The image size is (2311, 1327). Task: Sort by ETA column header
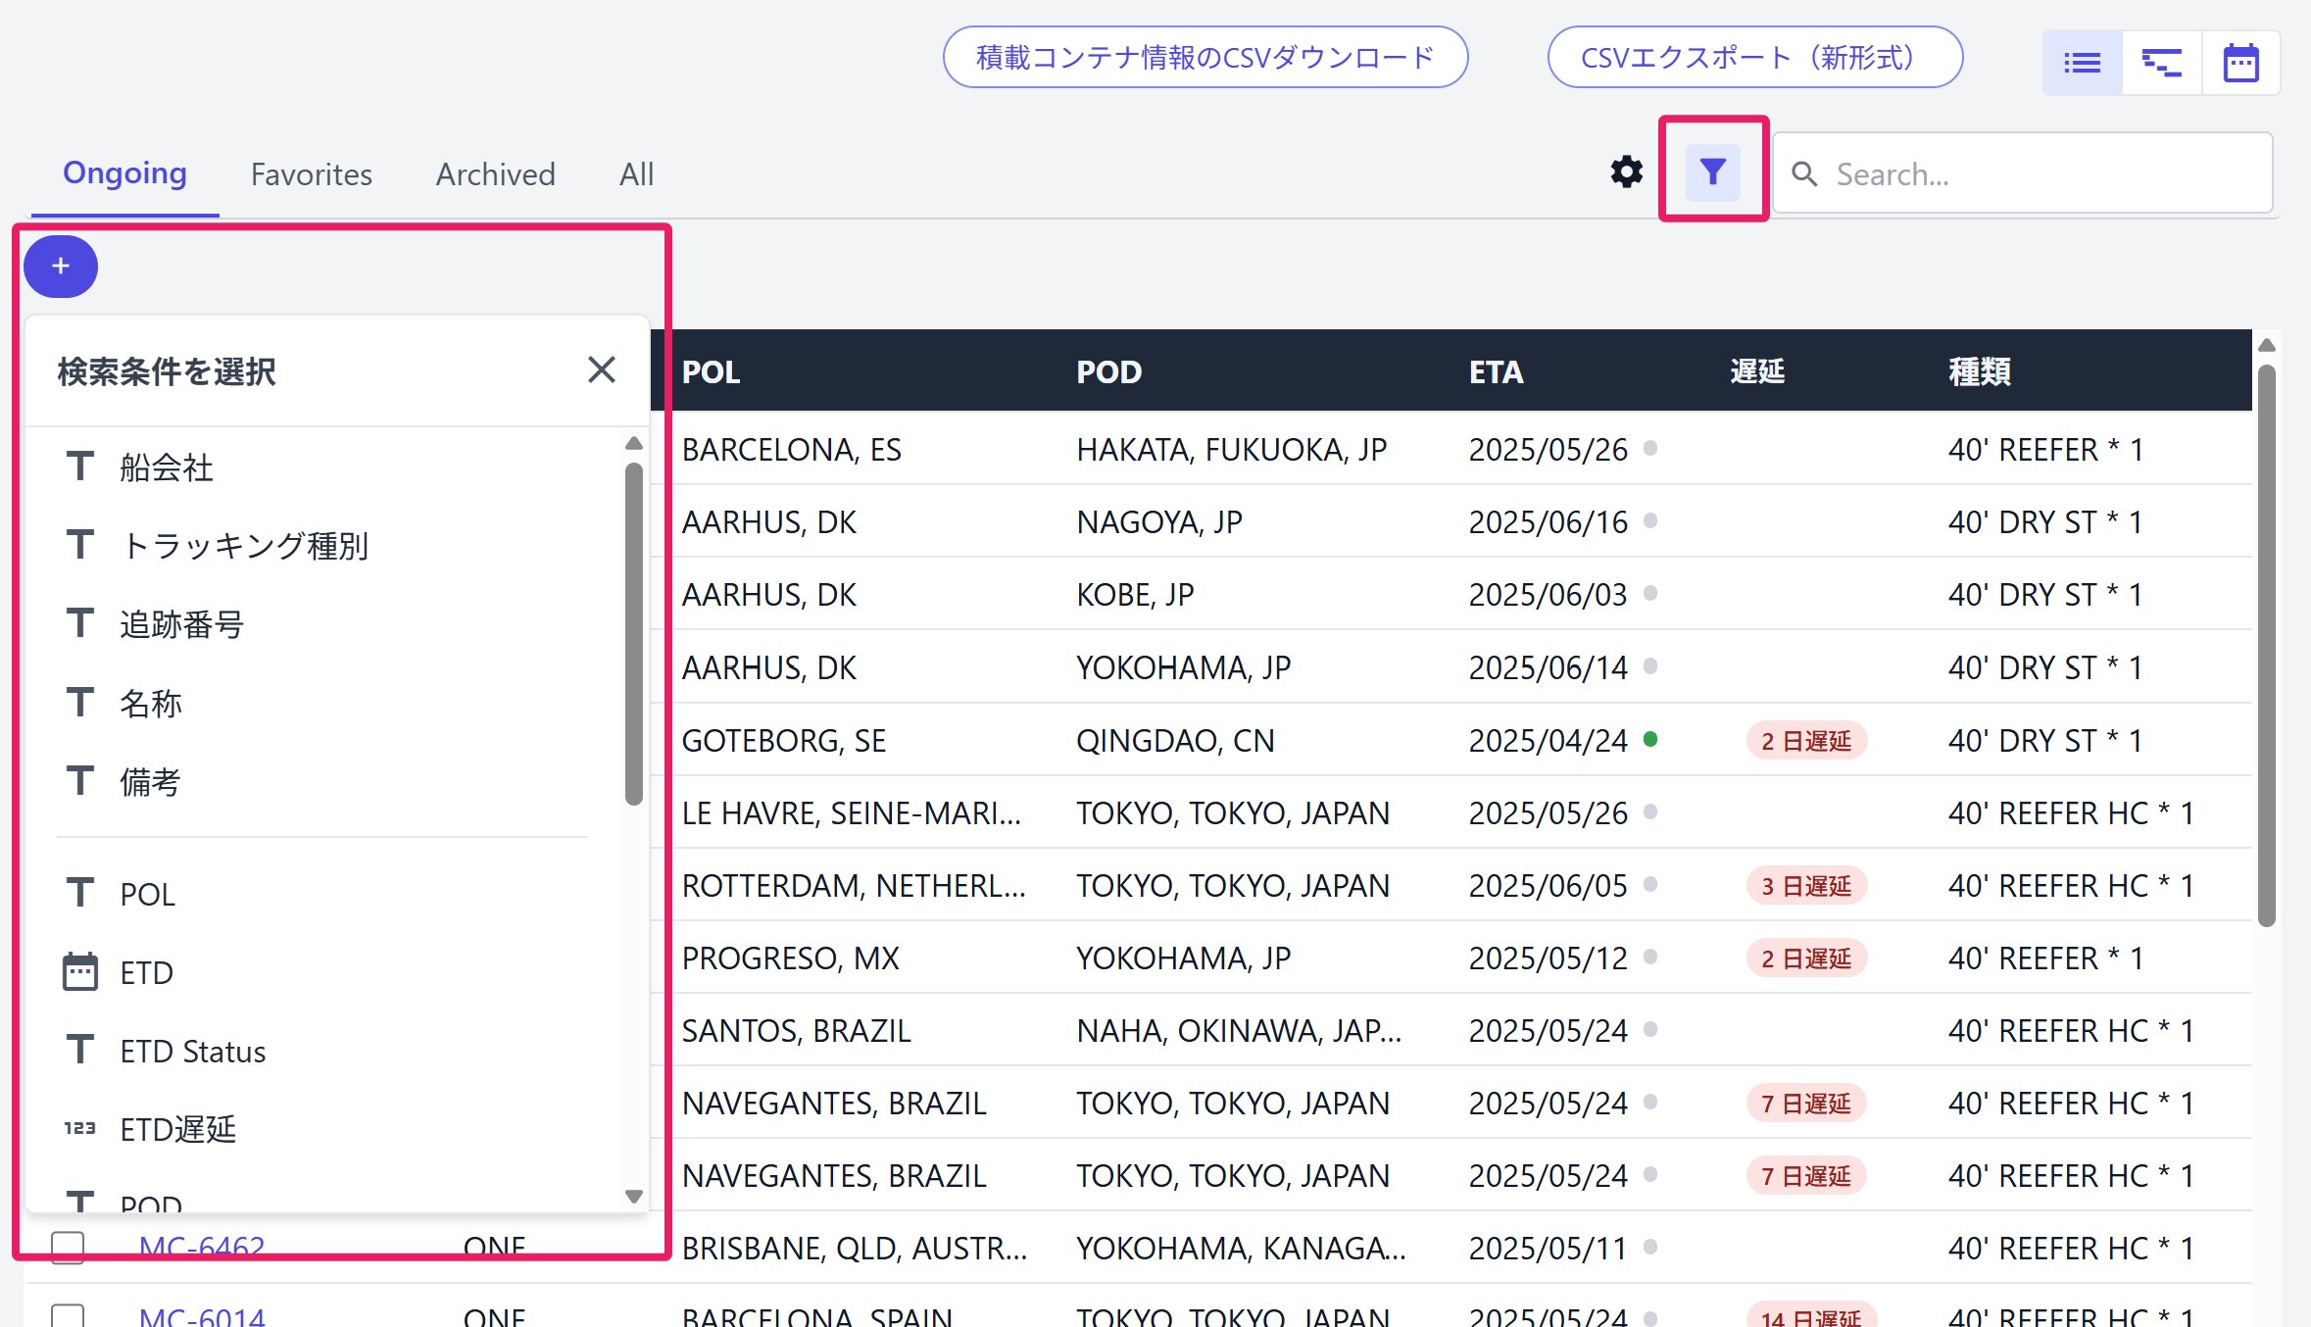click(1496, 371)
